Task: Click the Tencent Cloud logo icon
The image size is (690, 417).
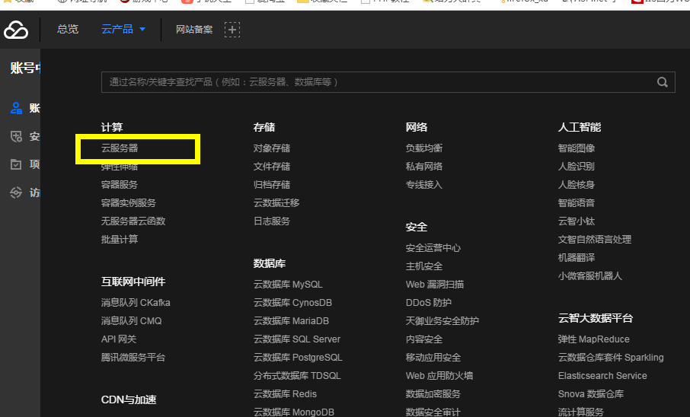Action: [16, 30]
